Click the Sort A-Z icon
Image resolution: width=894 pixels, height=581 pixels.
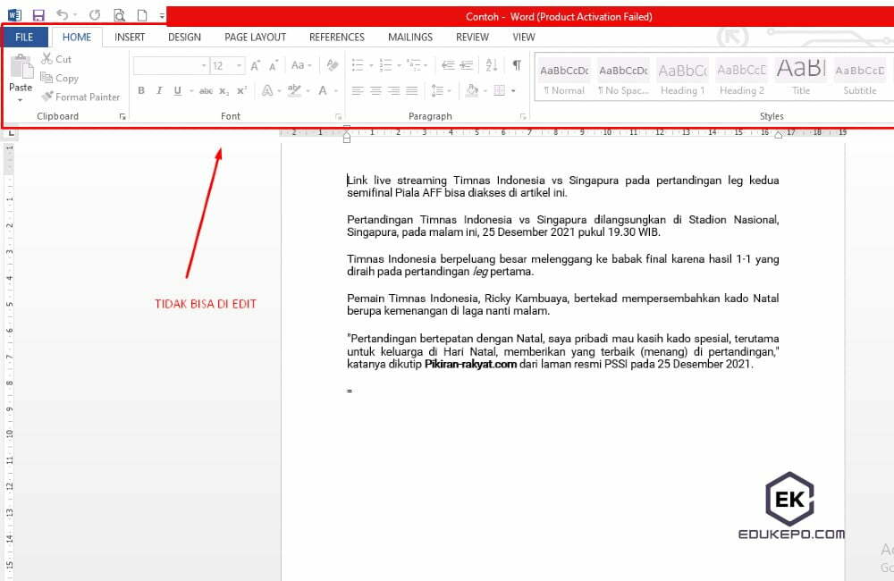coord(492,65)
